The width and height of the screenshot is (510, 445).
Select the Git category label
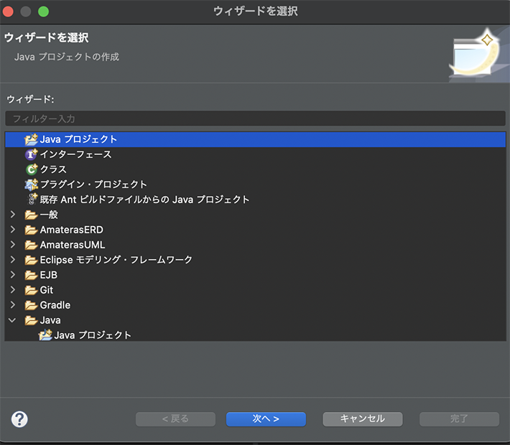click(47, 290)
